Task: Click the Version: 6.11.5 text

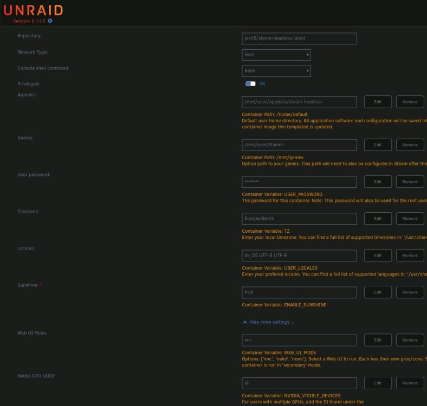Action: click(x=29, y=21)
